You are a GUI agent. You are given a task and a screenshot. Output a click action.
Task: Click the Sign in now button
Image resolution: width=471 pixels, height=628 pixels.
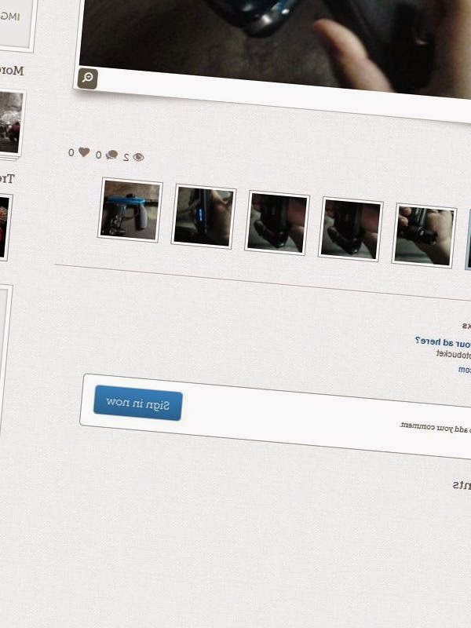[x=138, y=403]
